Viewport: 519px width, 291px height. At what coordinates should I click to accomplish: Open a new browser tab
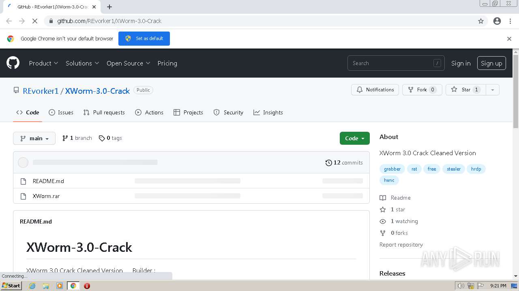pos(109,7)
